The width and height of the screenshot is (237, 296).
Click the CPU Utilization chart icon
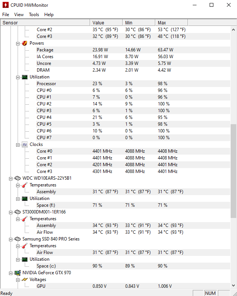[x=25, y=77]
